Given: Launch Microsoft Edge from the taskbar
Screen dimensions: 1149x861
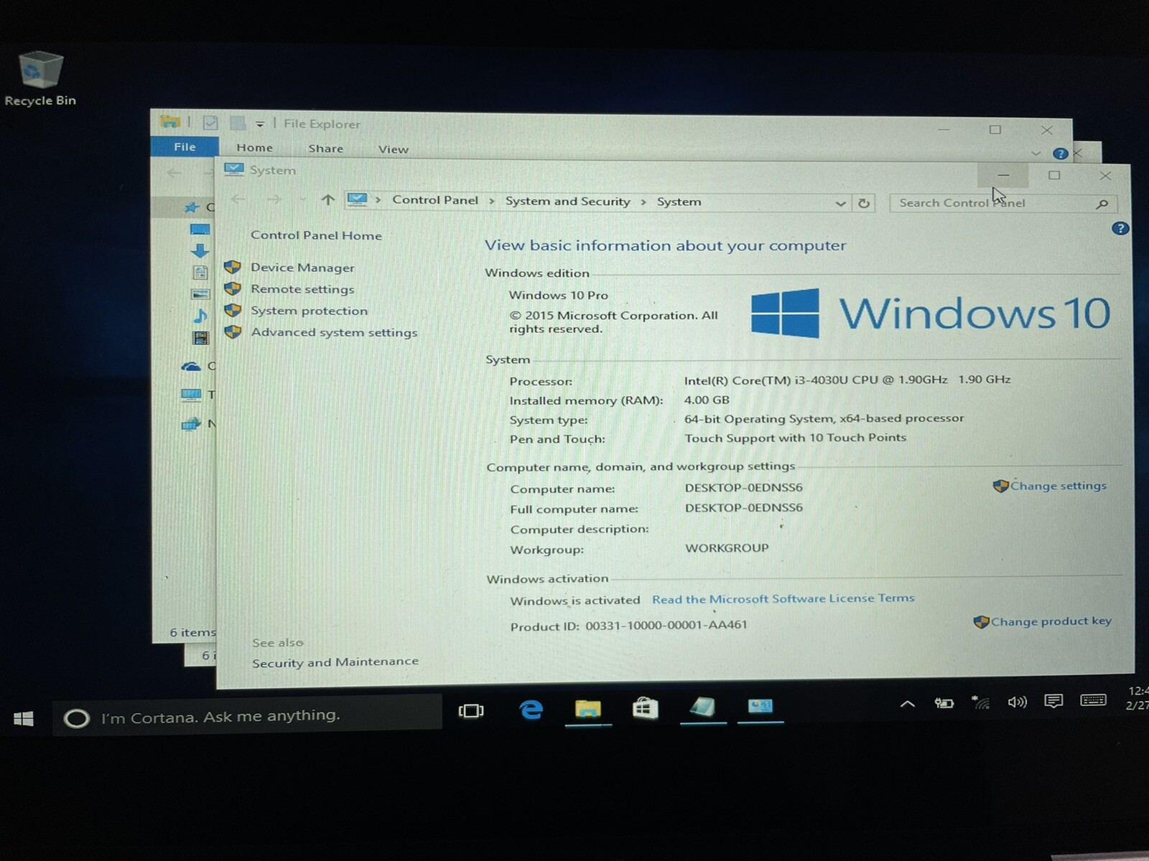Looking at the screenshot, I should tap(531, 710).
